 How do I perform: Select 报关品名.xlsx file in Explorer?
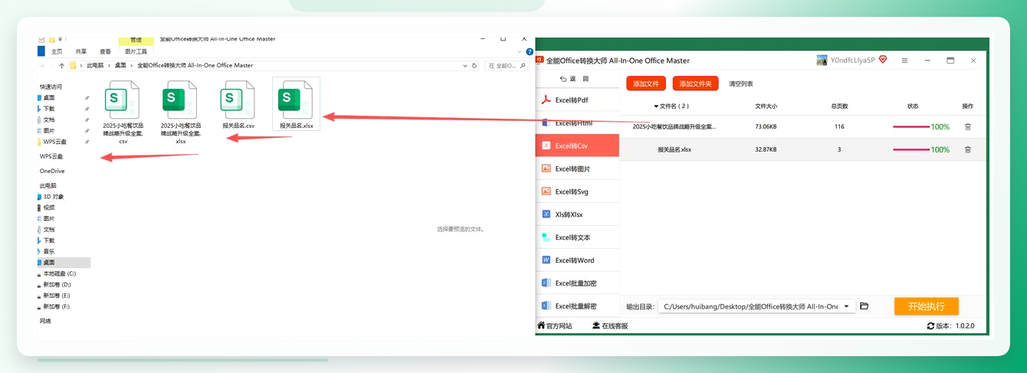(296, 105)
